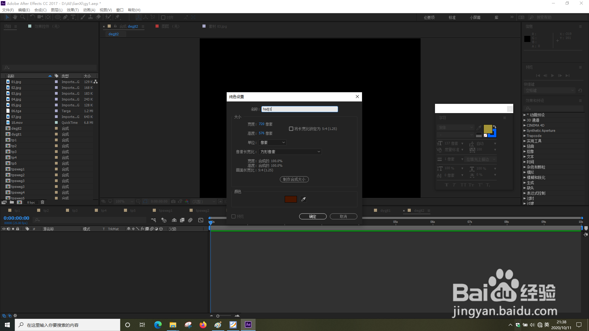Screen dimensions: 589x331
Task: Click the trash icon in the project panel
Action: pyautogui.click(x=43, y=202)
